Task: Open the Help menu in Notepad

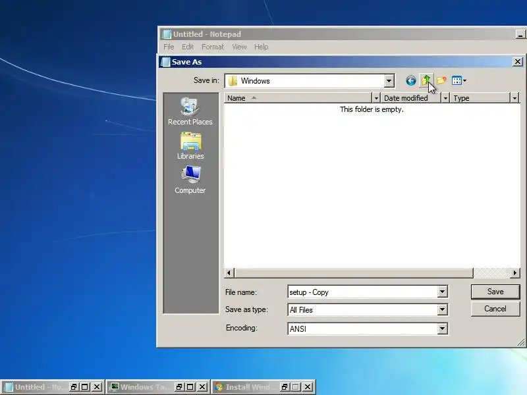Action: point(261,47)
